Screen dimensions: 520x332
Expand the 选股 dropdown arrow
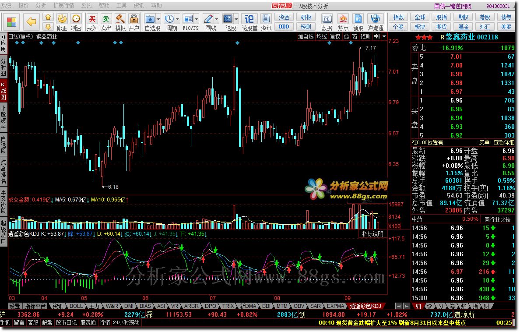point(236,19)
